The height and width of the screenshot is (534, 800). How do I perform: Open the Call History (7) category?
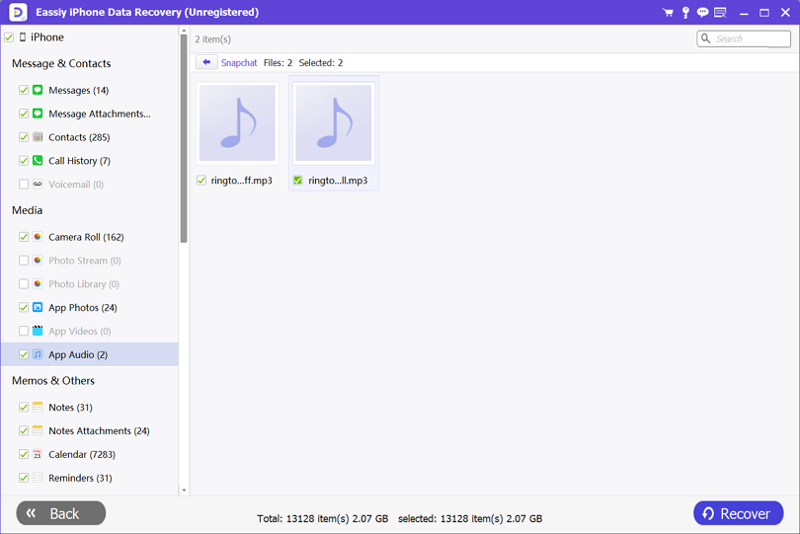point(79,161)
